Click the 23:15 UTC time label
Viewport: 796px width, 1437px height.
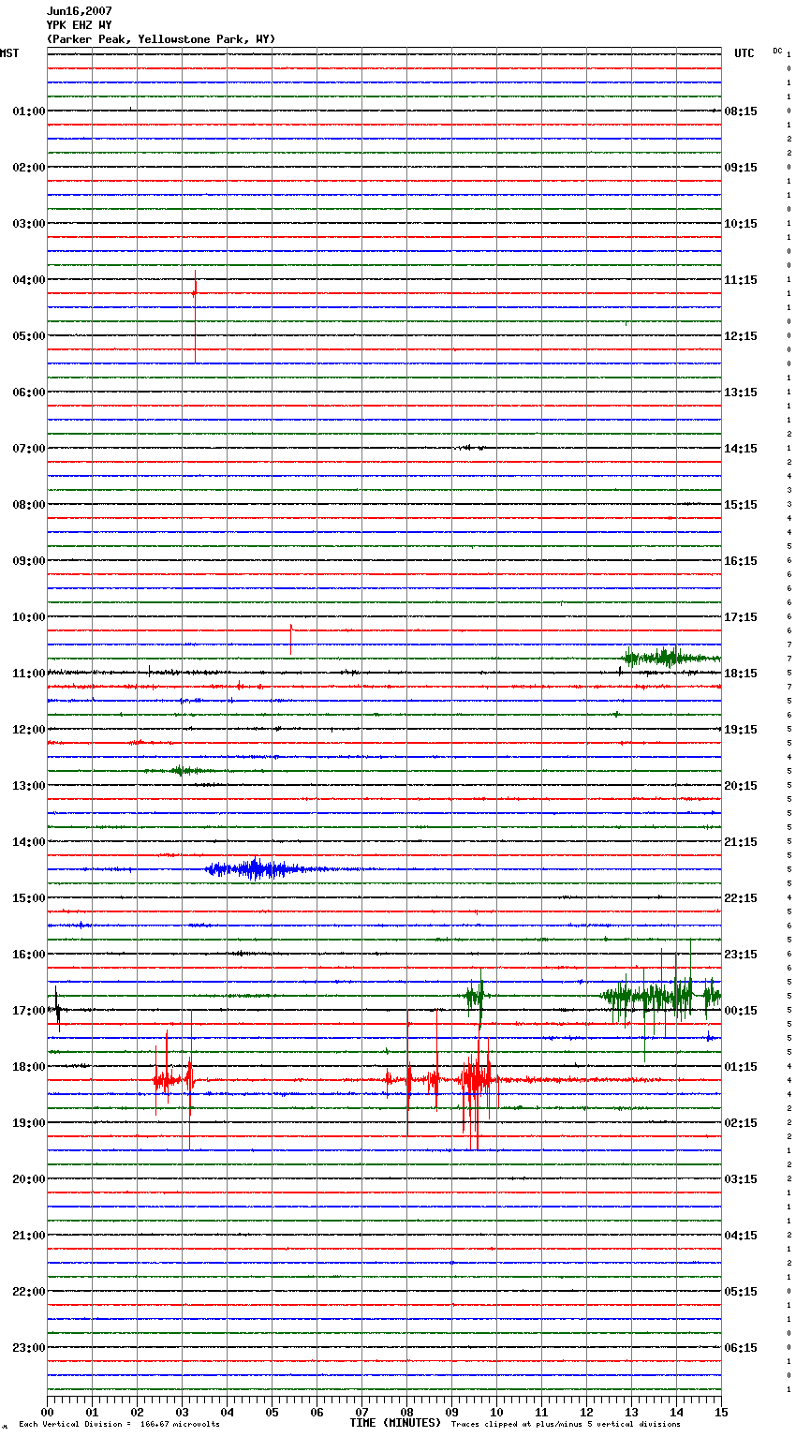741,955
